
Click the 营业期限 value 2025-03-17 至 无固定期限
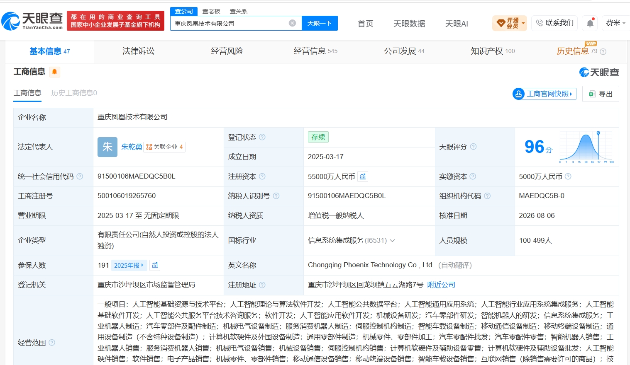point(138,216)
